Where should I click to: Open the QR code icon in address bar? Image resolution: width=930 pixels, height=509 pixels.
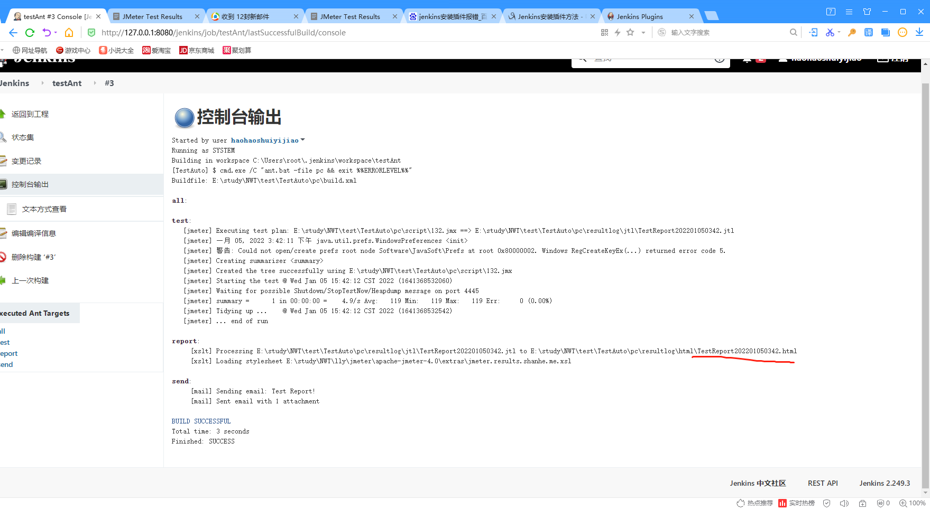[x=604, y=33]
